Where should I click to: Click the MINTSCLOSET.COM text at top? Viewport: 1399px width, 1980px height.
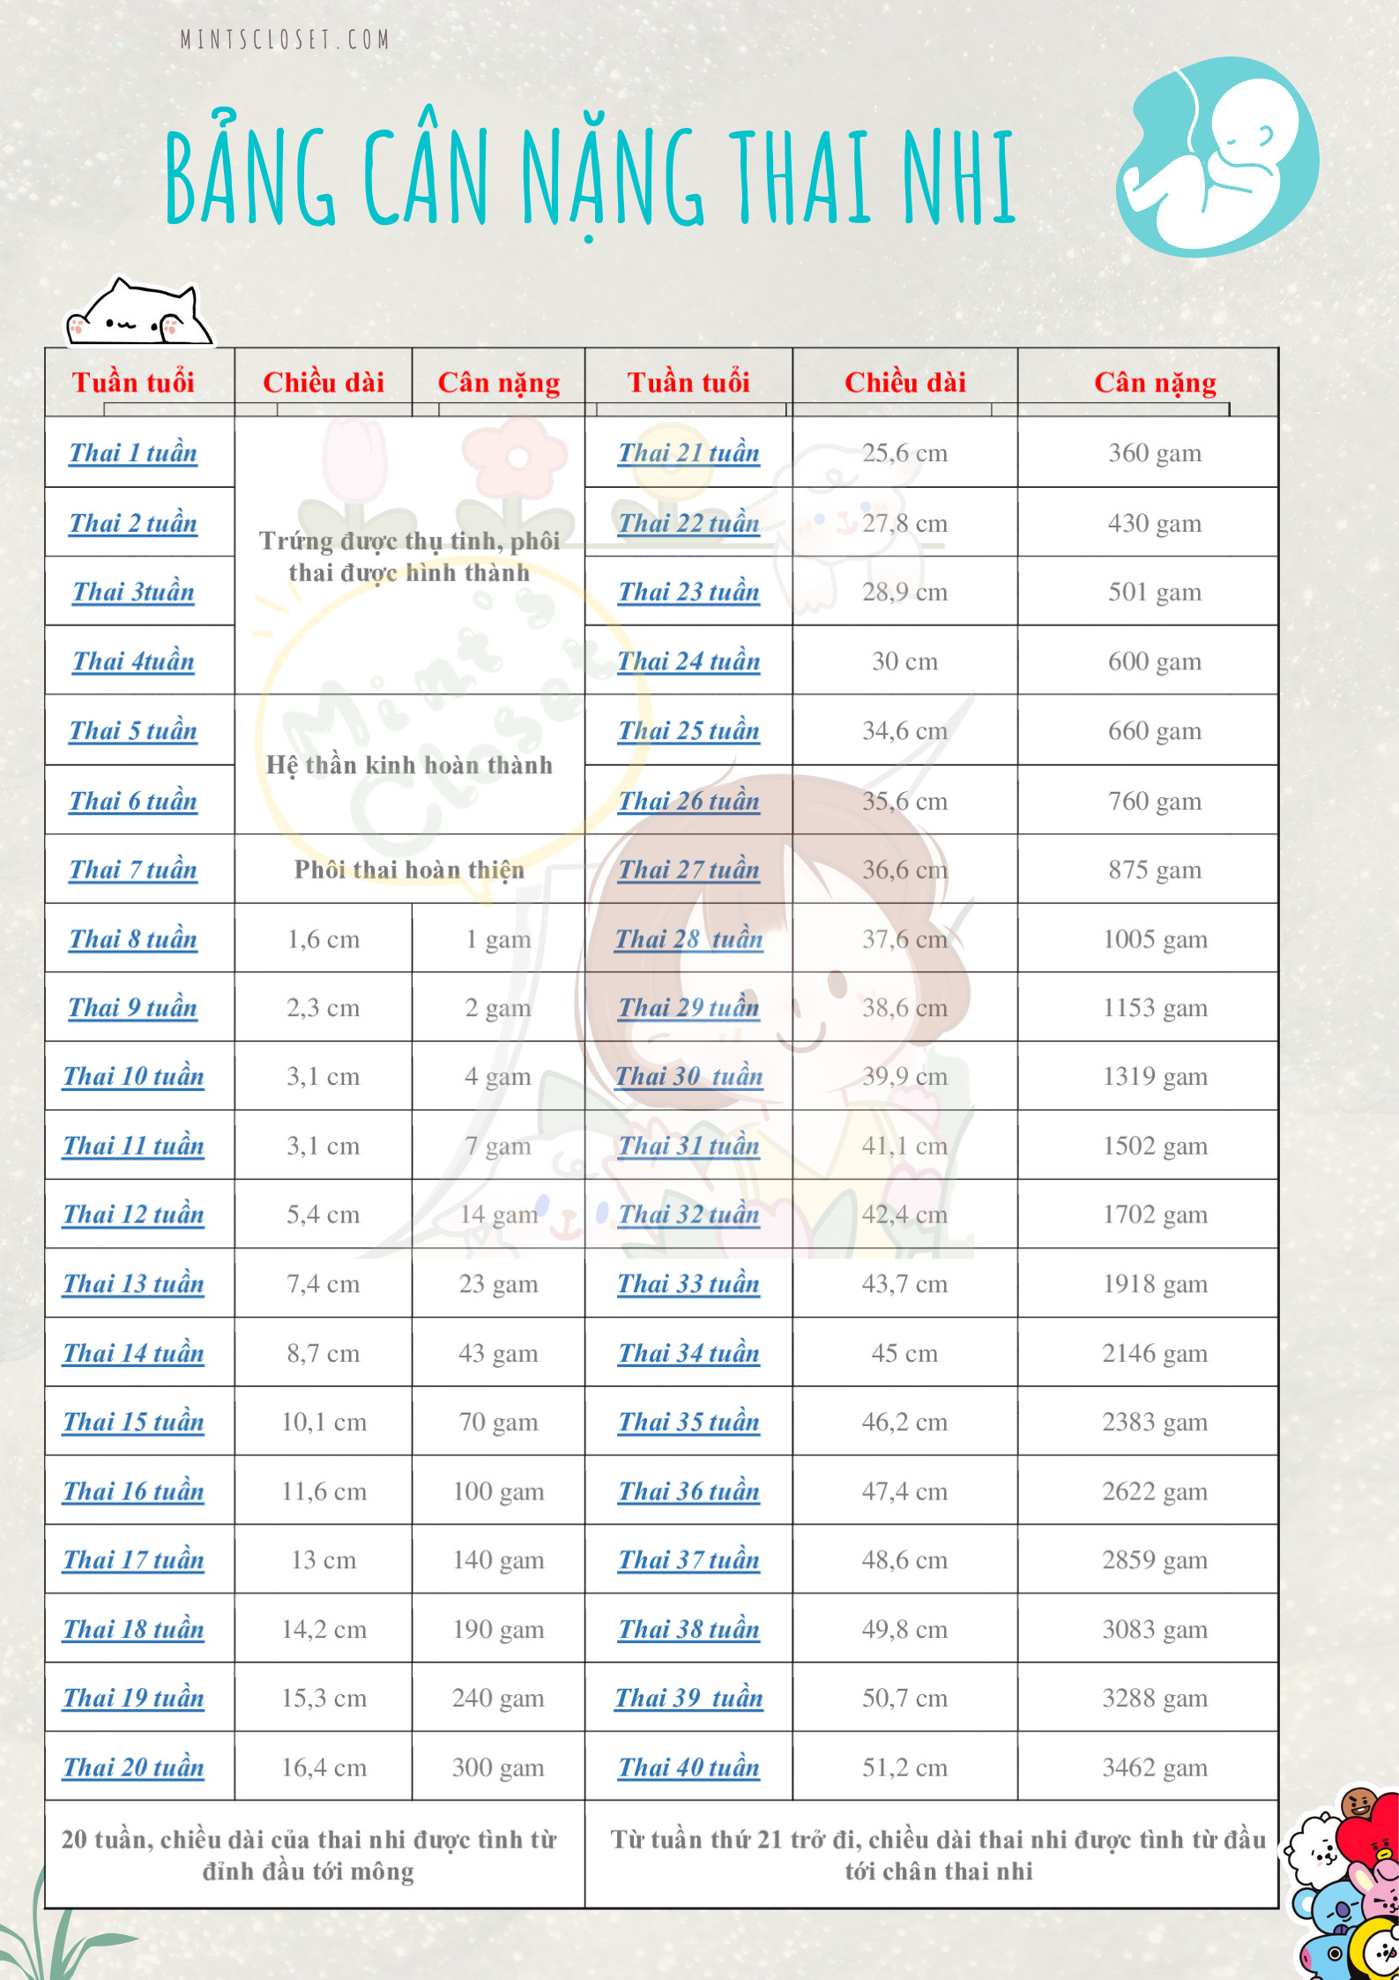[x=285, y=39]
